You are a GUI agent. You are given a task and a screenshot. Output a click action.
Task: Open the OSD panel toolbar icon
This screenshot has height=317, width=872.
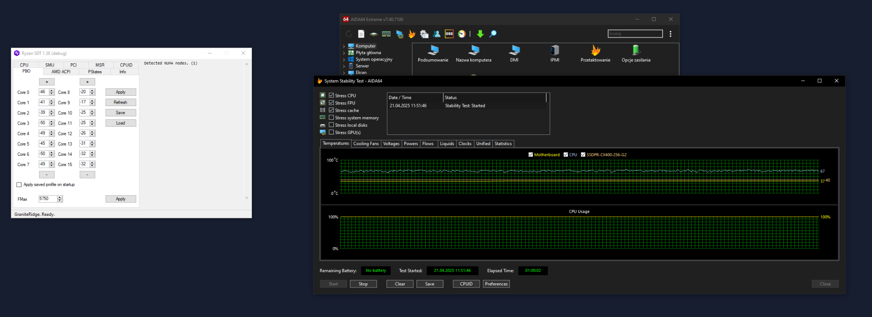coord(449,34)
